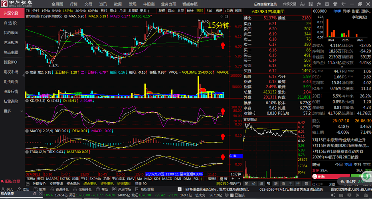Toggle the 标记 mark option
372x199 pixels.
[219, 11]
